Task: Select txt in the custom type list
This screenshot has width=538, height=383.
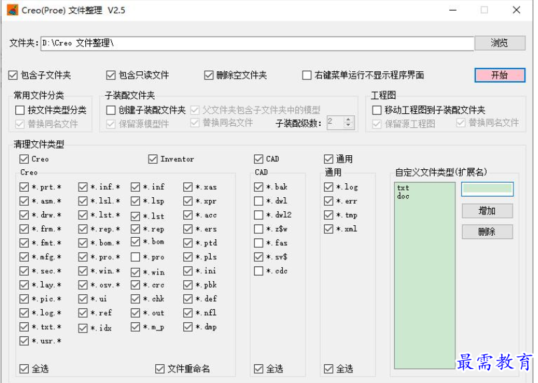Action: click(x=403, y=188)
